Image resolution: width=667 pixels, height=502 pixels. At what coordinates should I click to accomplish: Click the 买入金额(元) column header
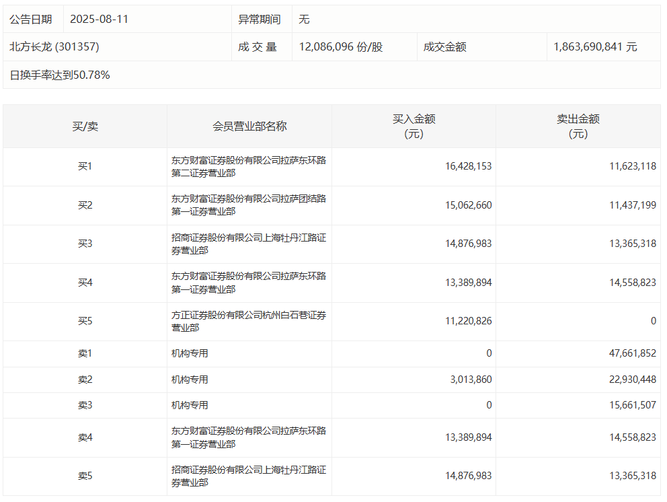414,127
